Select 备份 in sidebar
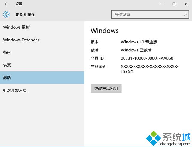Screen dimensions: 192x147 (42, 52)
